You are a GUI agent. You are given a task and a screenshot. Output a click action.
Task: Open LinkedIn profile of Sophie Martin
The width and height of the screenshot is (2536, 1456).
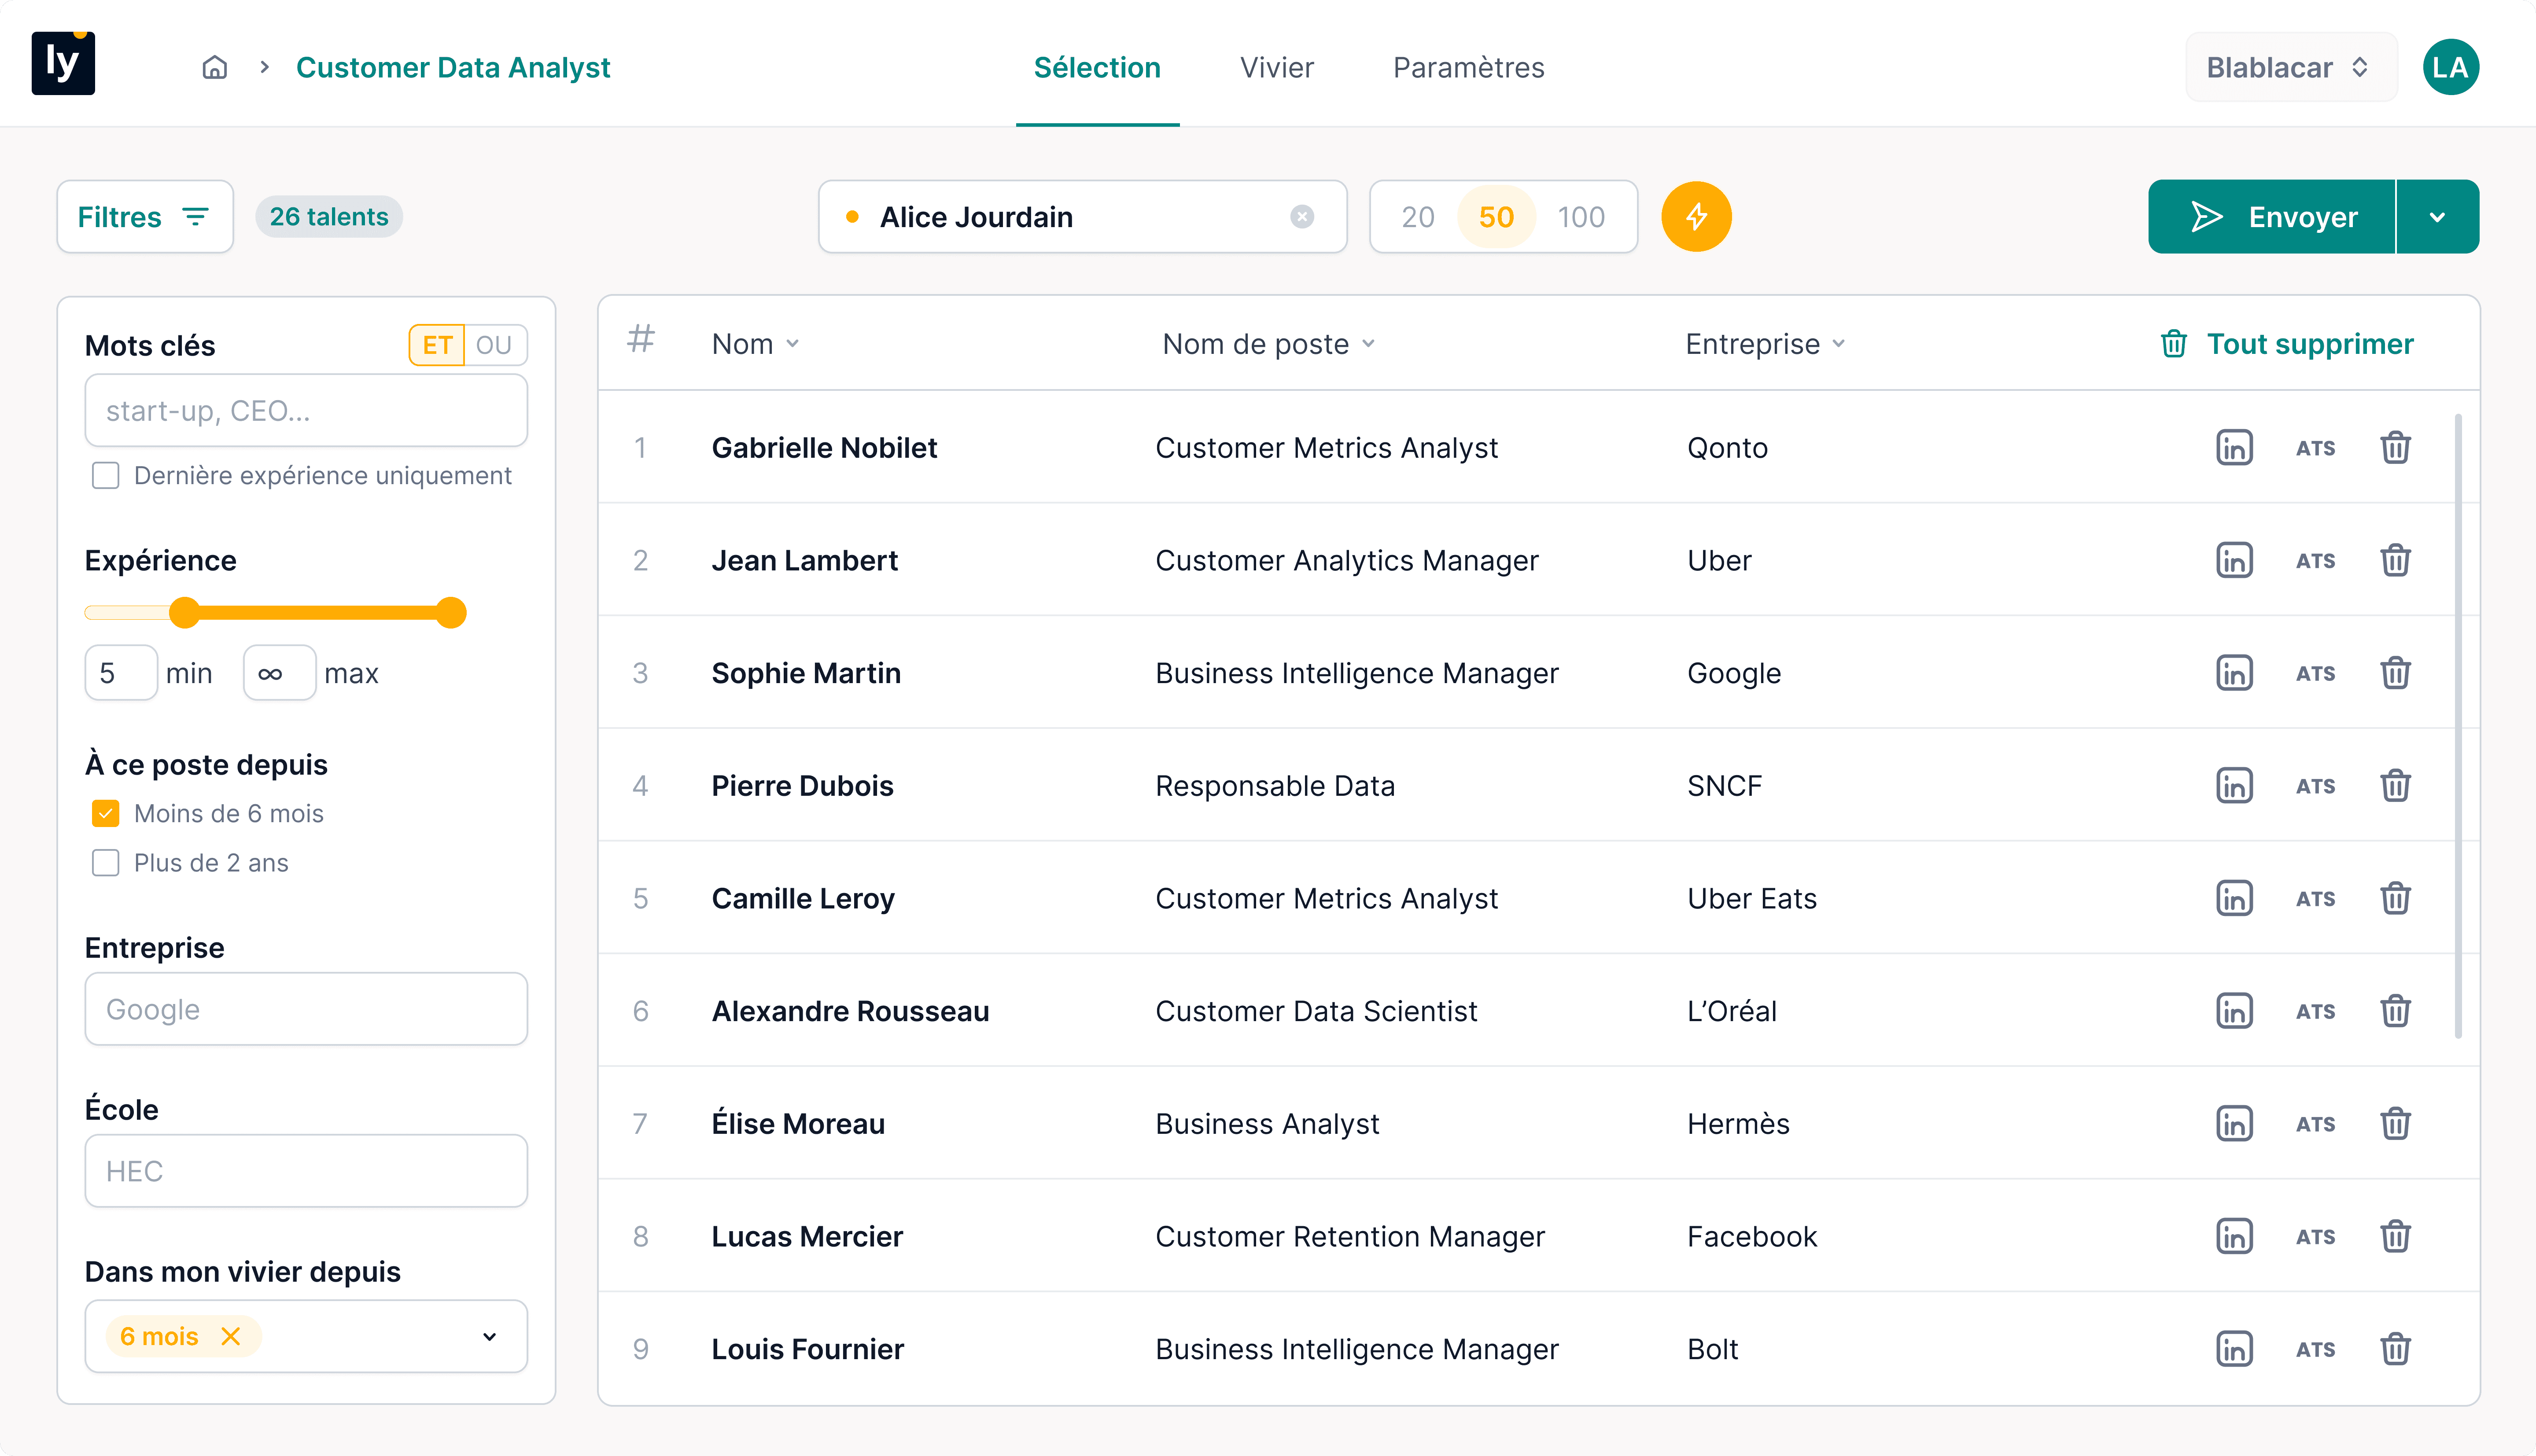2234,673
